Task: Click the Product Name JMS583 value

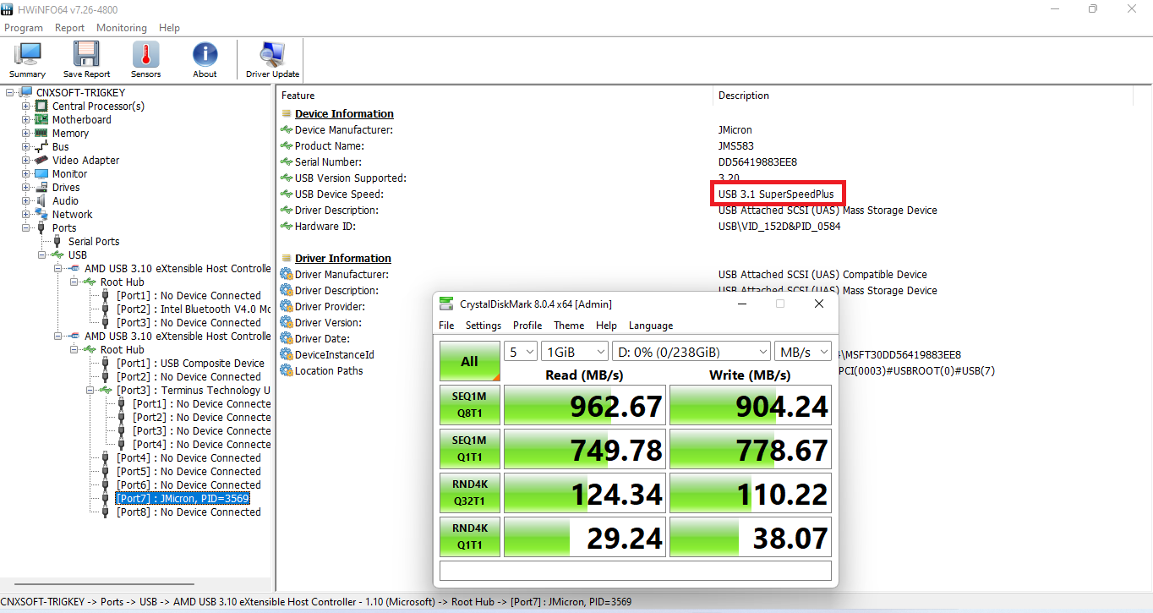Action: 736,146
